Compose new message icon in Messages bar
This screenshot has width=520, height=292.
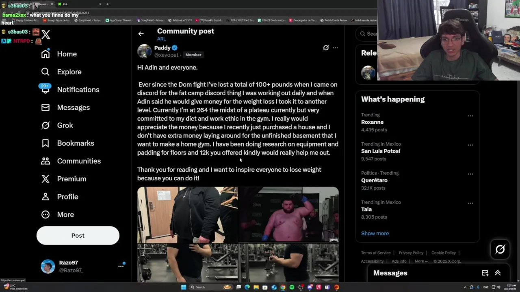pos(485,273)
